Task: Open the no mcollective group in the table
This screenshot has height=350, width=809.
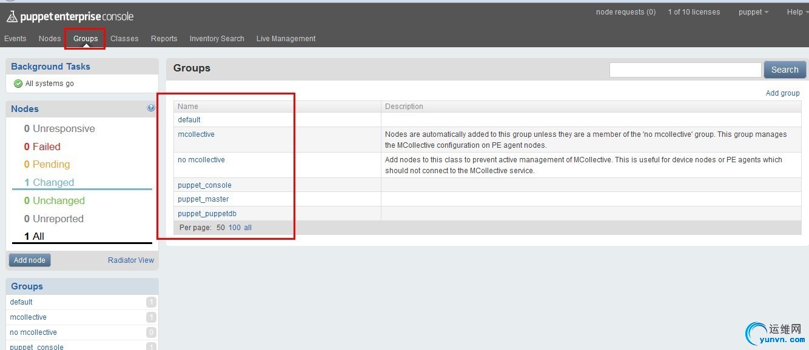Action: [x=201, y=160]
